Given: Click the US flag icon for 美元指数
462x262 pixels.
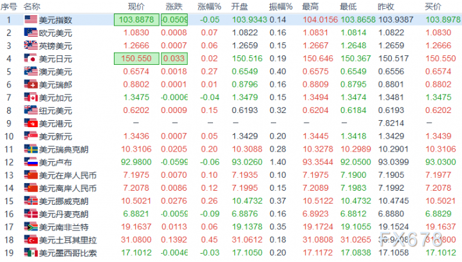Looking at the screenshot, I should 31,19.
